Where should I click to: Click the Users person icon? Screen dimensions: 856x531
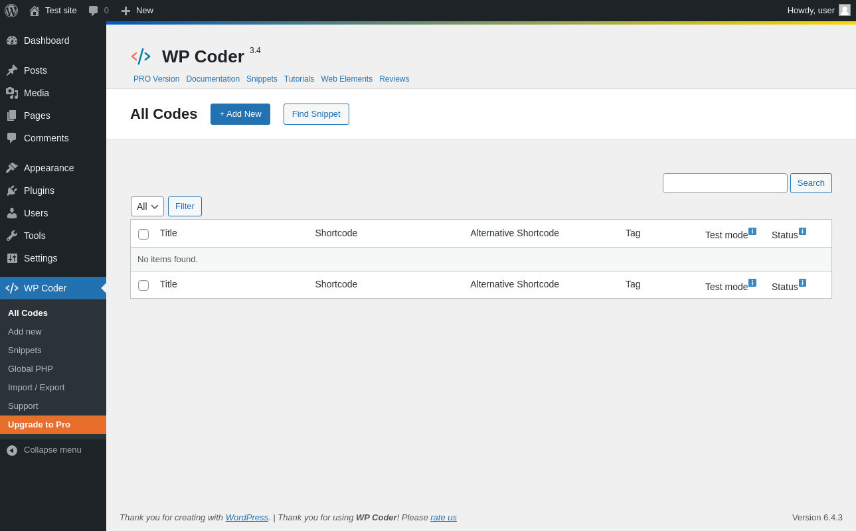point(12,213)
